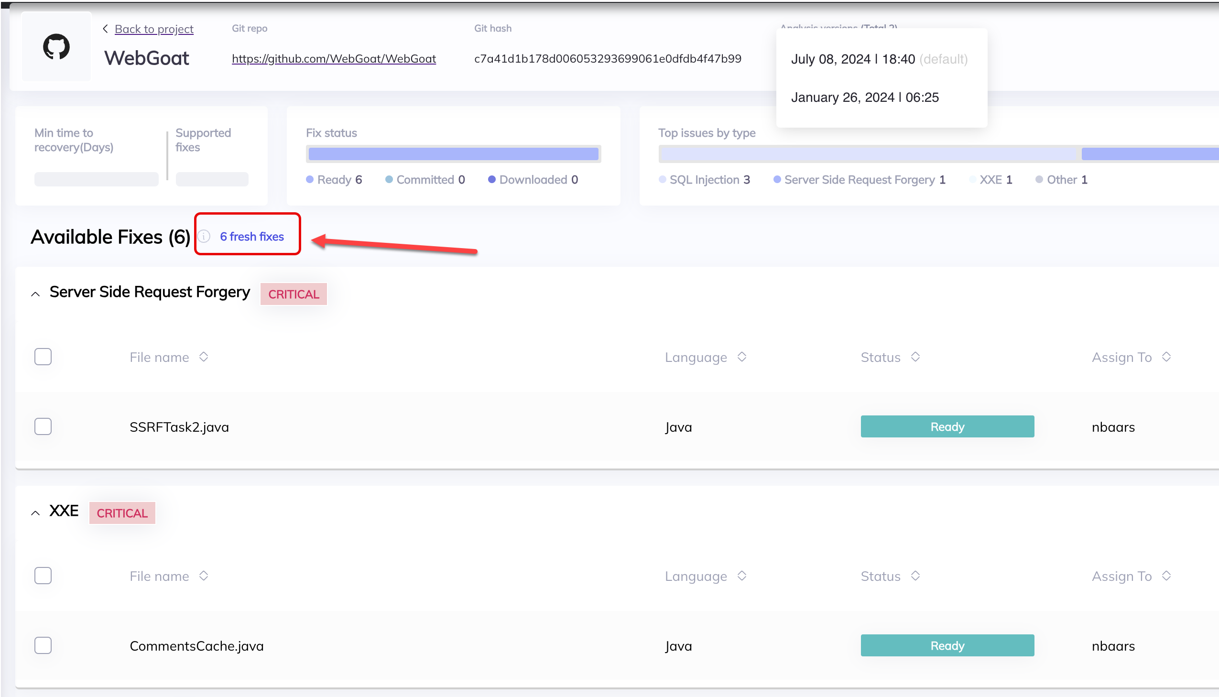Toggle select-all checkbox in SSRF table header
The height and width of the screenshot is (697, 1219).
pyautogui.click(x=43, y=357)
